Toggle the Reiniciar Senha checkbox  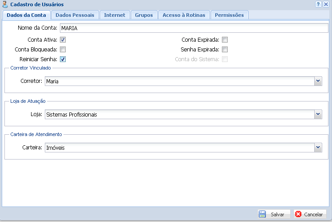point(63,59)
